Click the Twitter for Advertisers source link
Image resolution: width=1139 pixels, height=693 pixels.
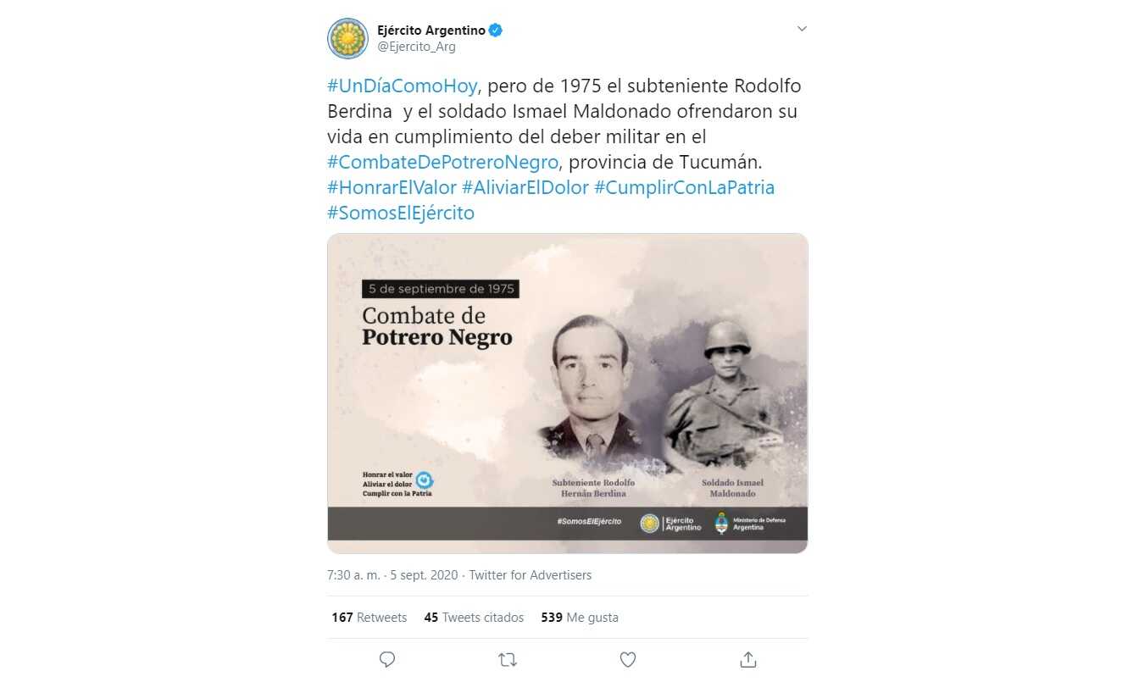tap(531, 575)
